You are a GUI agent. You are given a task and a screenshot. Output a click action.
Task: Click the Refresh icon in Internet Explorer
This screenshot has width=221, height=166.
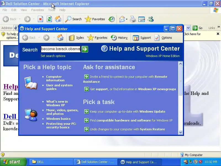pyautogui.click(x=49, y=19)
